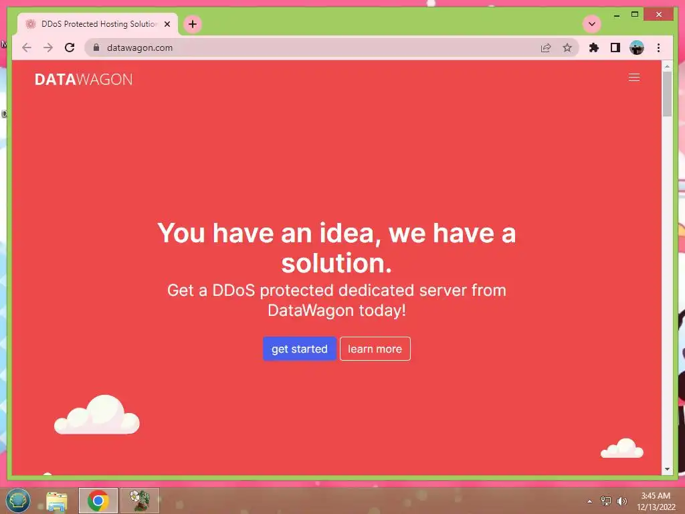Screen dimensions: 685x514
Task: Open Chrome three-dot menu
Action: click(658, 48)
